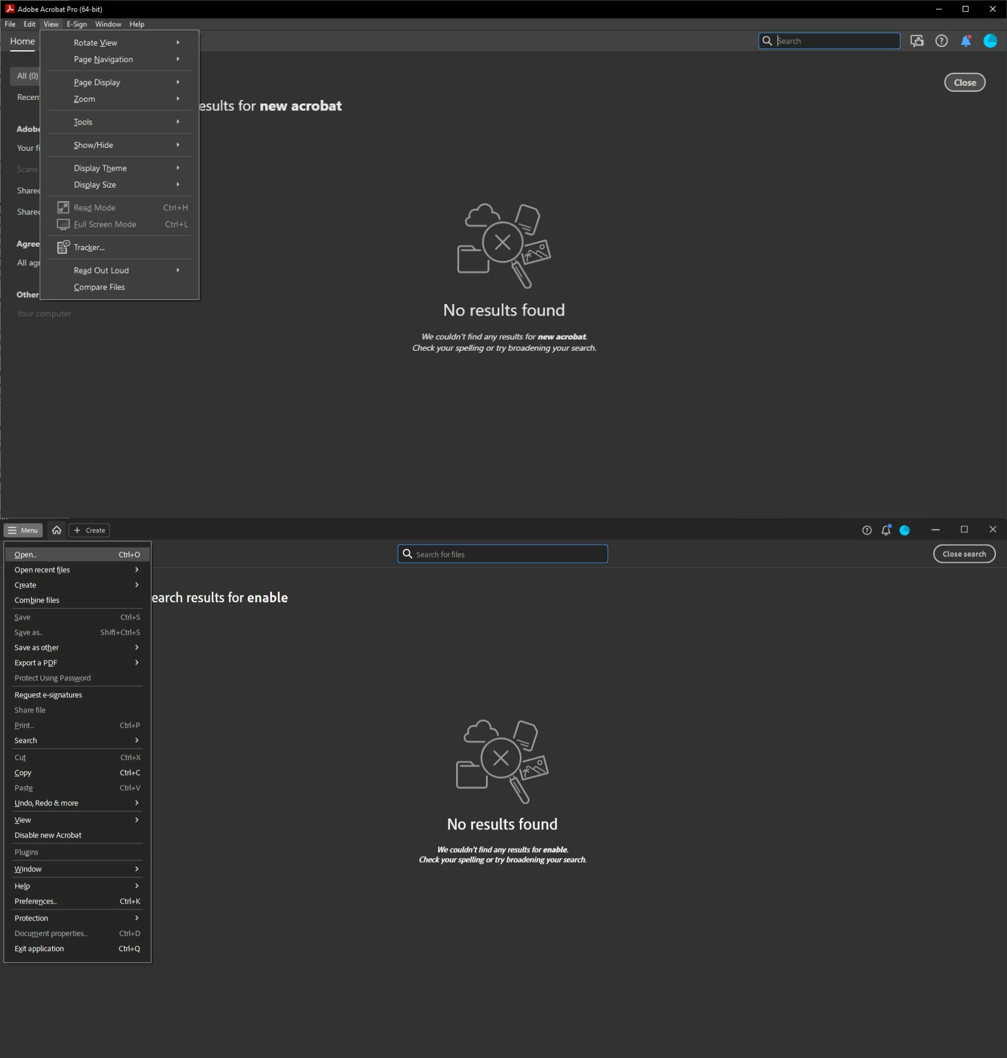1007x1058 pixels.
Task: Choose Compare Files from the View menu
Action: tap(119, 287)
